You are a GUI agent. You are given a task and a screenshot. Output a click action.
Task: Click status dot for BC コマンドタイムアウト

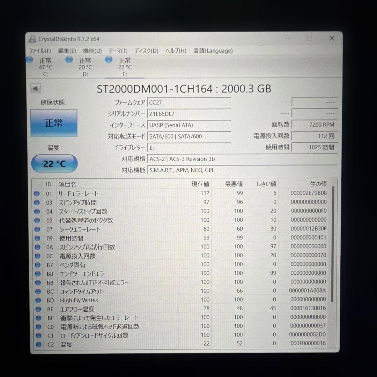point(38,291)
